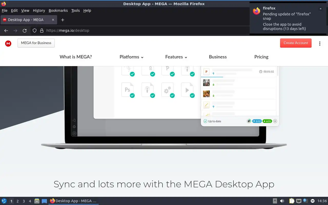
Task: Open the removable media eject tray icon
Action: (x=275, y=201)
